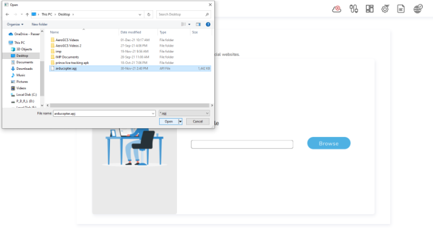This screenshot has height=244, width=433.
Task: Click This PC in address breadcrumb
Action: pyautogui.click(x=46, y=14)
